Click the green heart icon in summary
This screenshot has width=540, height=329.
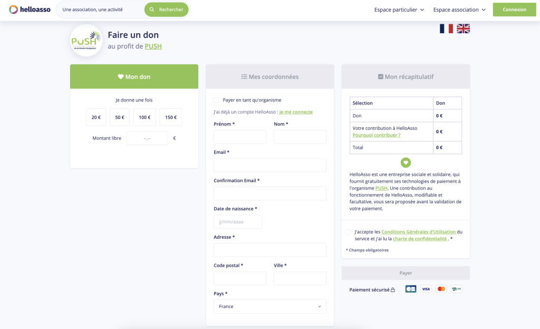pos(406,163)
